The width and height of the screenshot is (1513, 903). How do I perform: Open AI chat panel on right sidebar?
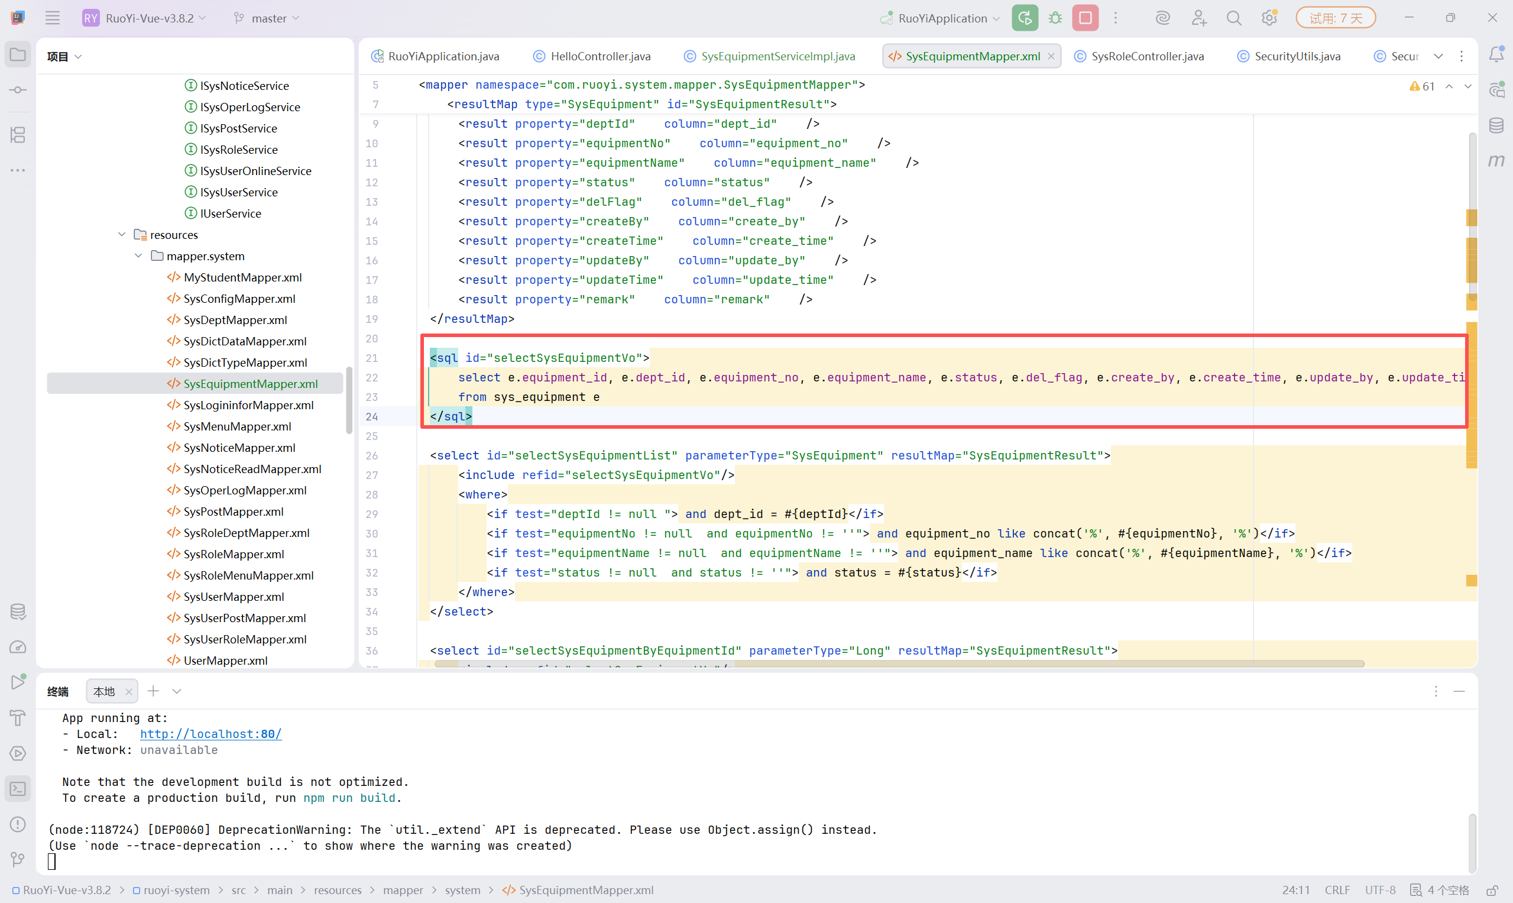[x=1496, y=90]
